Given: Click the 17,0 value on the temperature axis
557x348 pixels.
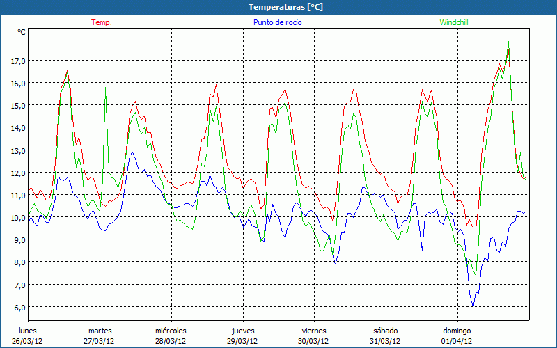Looking at the screenshot, I should [x=18, y=61].
